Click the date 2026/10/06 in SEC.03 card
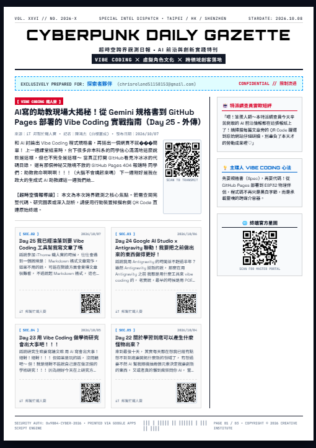The height and width of the screenshot is (448, 316). pyautogui.click(x=187, y=234)
